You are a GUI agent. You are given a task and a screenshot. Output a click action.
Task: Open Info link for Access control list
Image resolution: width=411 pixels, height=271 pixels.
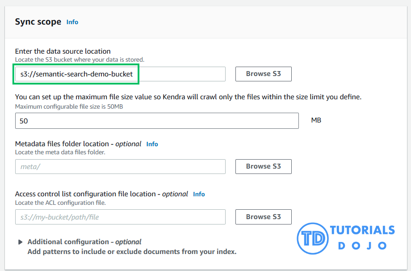(199, 194)
